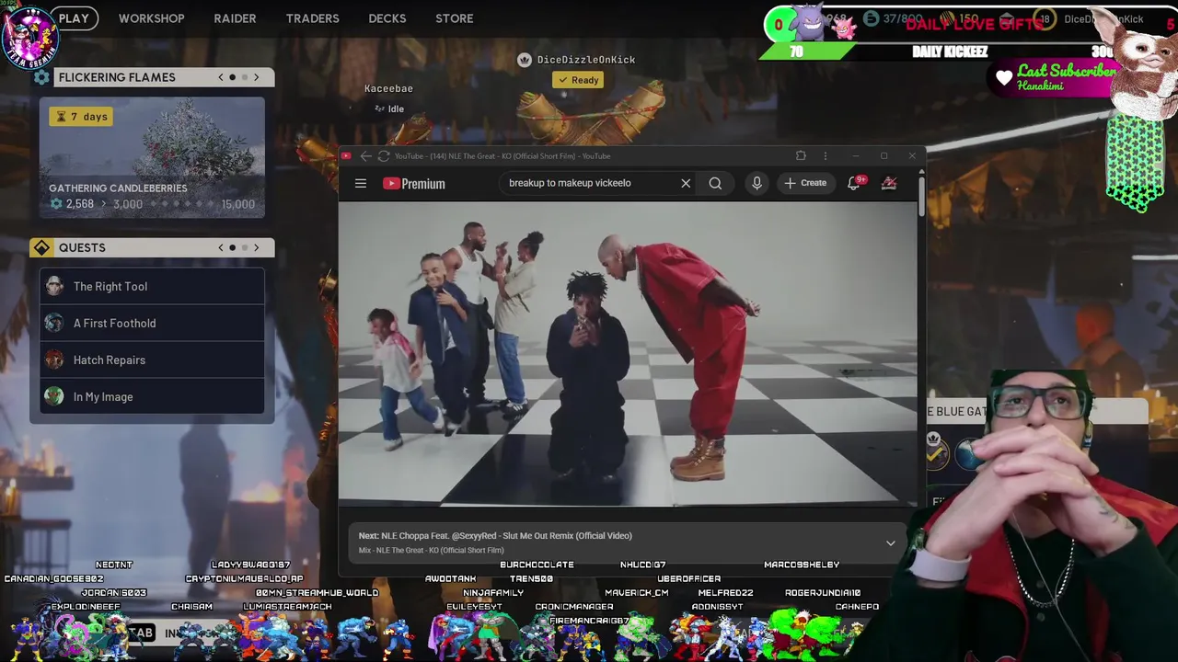This screenshot has width=1178, height=662.
Task: Click the YouTube search magnifier button
Action: click(715, 183)
